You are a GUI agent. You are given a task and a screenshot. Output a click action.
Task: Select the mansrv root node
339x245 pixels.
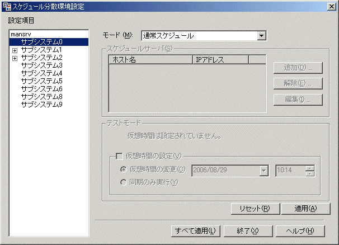(x=20, y=34)
